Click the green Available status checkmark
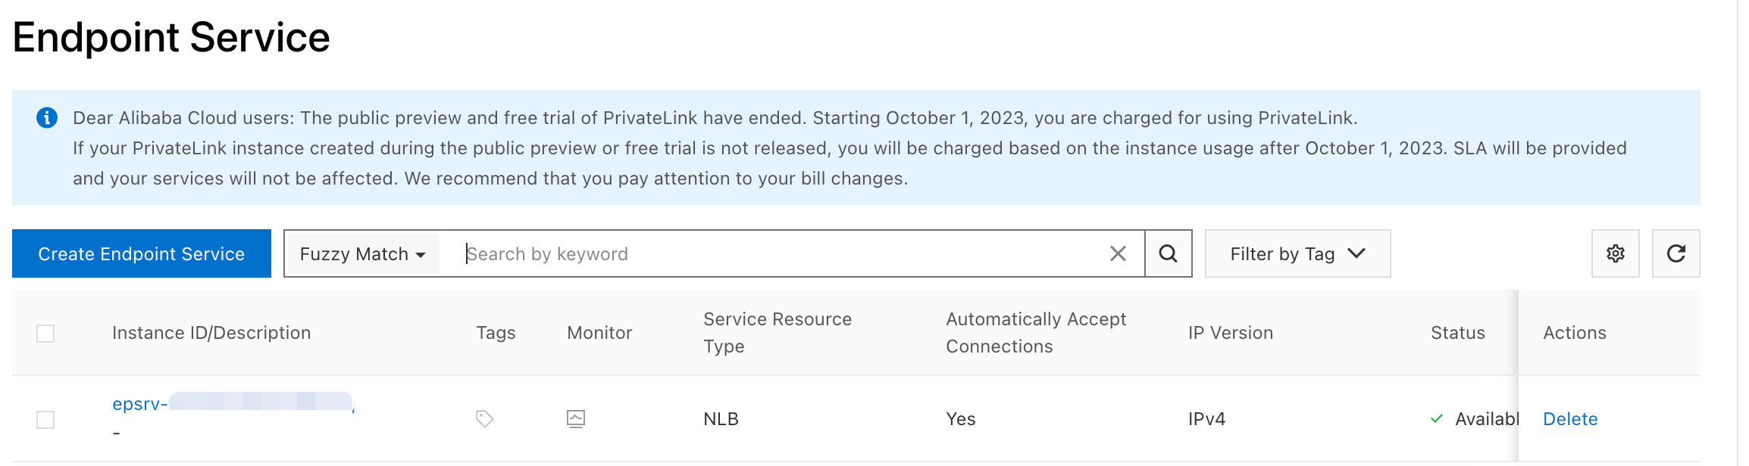1749x466 pixels. point(1437,418)
